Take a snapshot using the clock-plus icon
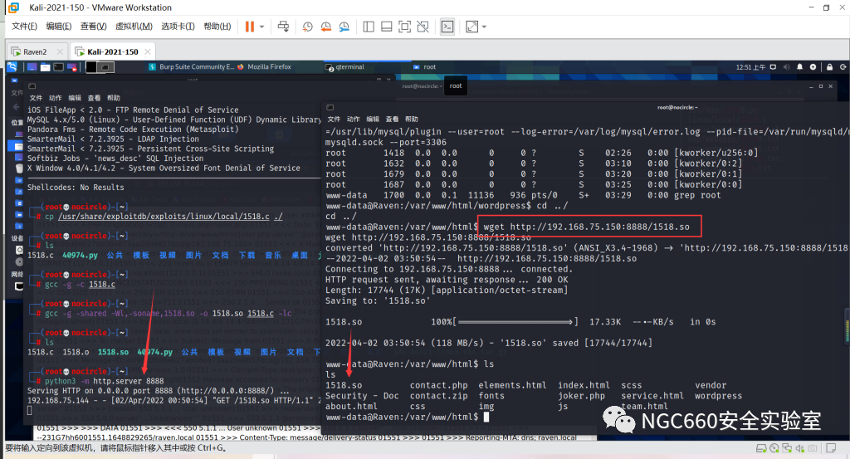850x459 pixels. [307, 27]
